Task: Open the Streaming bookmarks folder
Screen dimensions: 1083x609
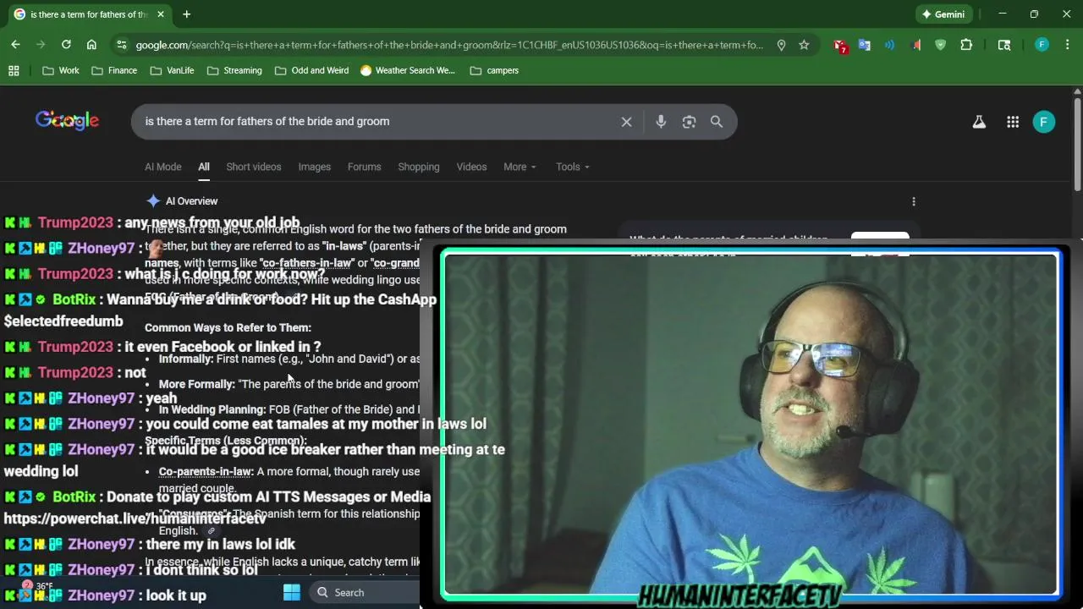Action: pyautogui.click(x=234, y=70)
